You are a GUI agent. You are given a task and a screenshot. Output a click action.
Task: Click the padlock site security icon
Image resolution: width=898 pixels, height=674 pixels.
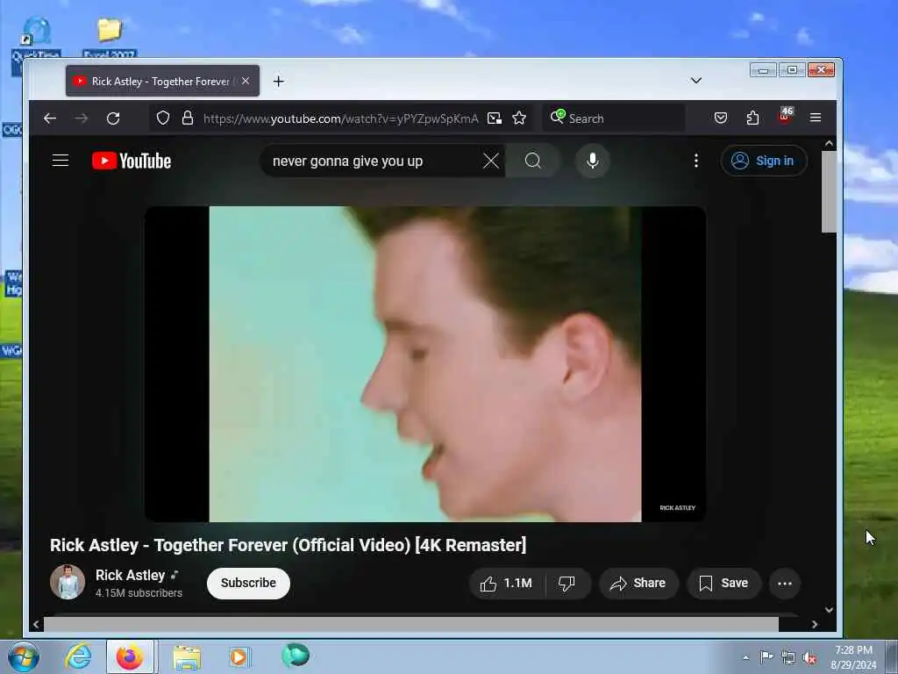click(x=188, y=118)
